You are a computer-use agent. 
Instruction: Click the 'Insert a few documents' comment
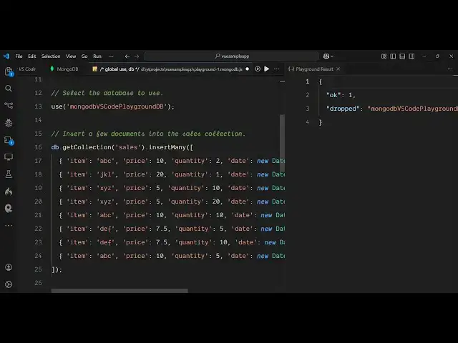coord(148,134)
